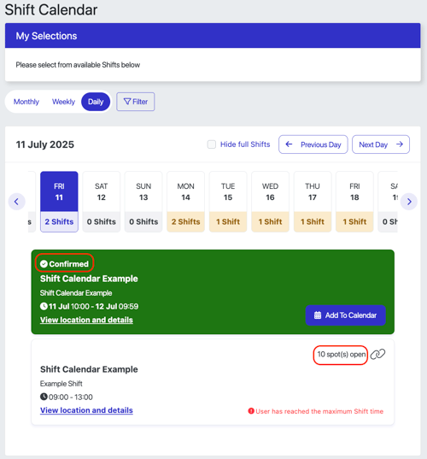
Task: Click the red warning icon for maximum Shift time
Action: click(x=251, y=411)
